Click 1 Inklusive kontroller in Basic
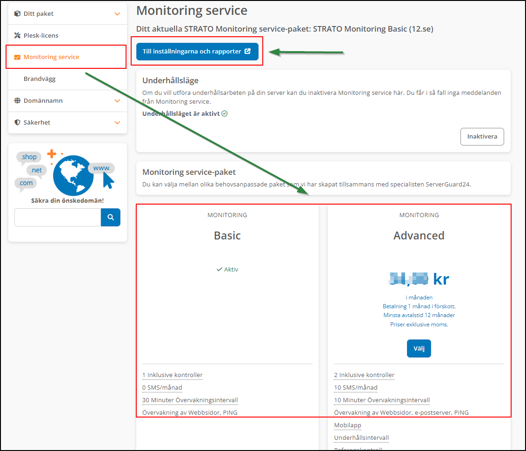526x451 pixels. click(x=173, y=375)
